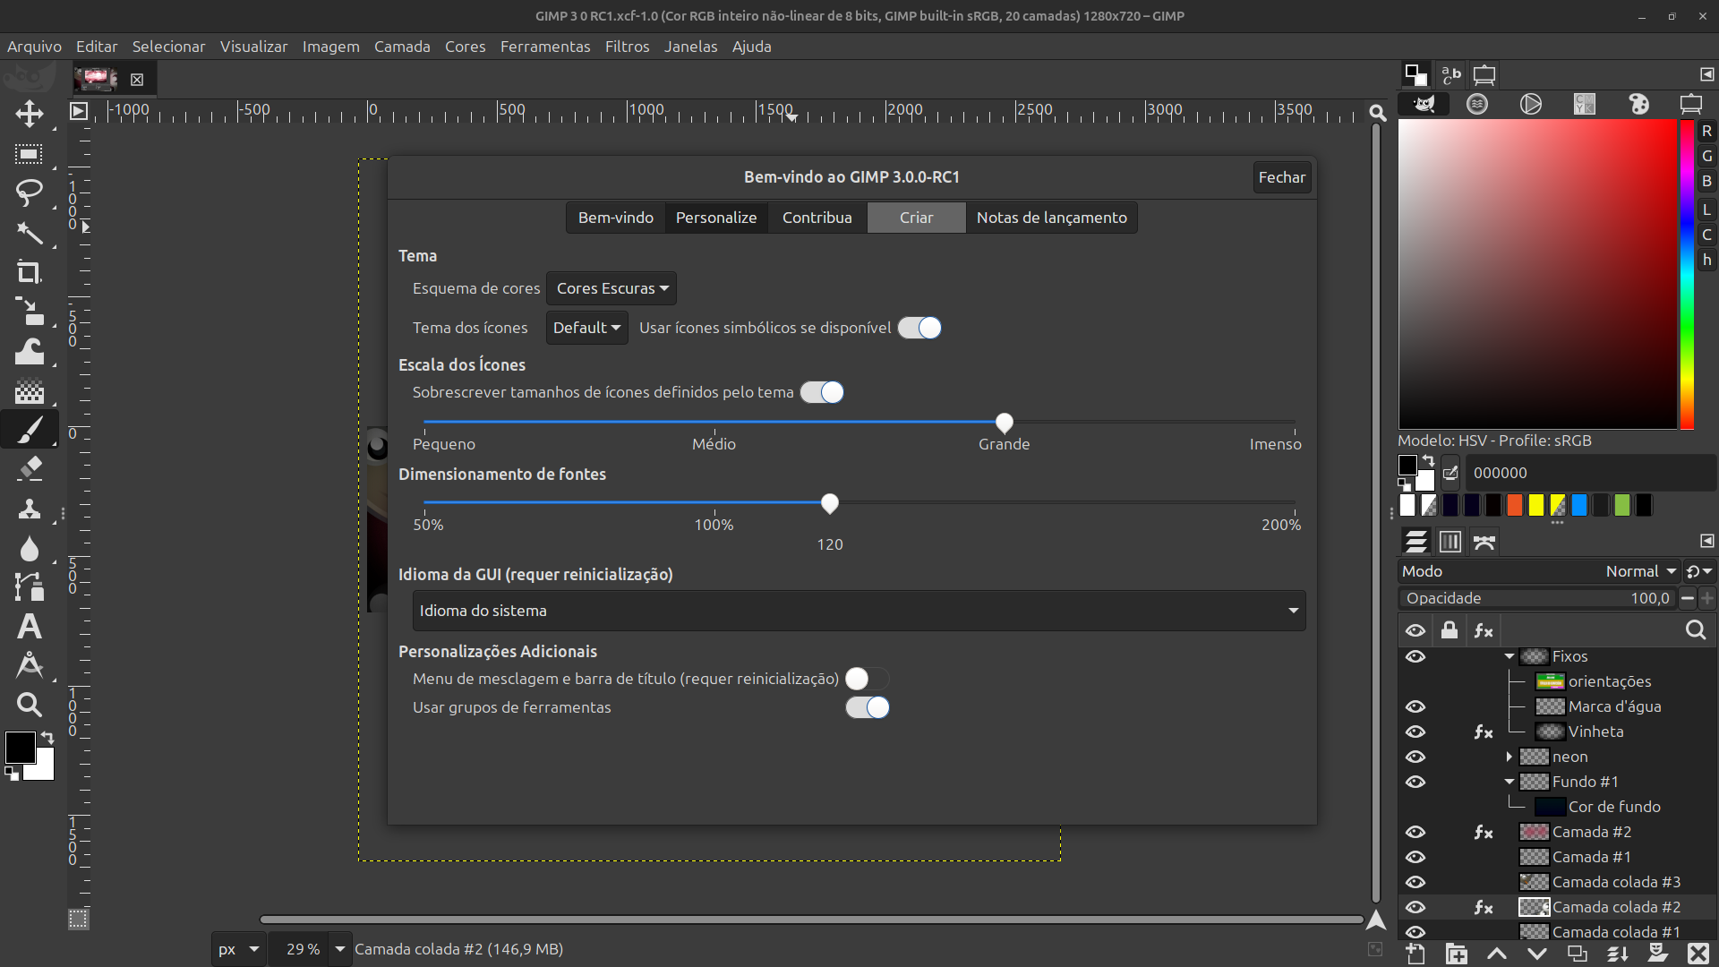Open the GUI language dropdown
The width and height of the screenshot is (1719, 967).
pos(858,611)
